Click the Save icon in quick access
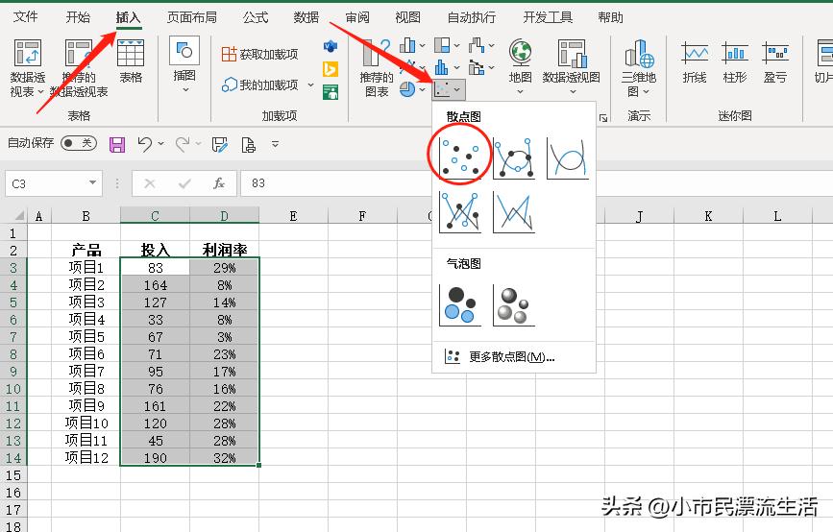This screenshot has width=833, height=532. click(117, 144)
